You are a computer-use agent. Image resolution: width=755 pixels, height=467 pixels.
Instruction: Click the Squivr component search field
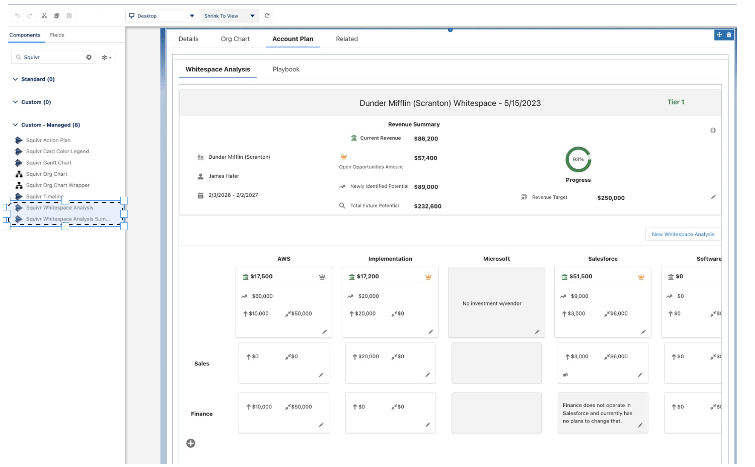point(53,57)
